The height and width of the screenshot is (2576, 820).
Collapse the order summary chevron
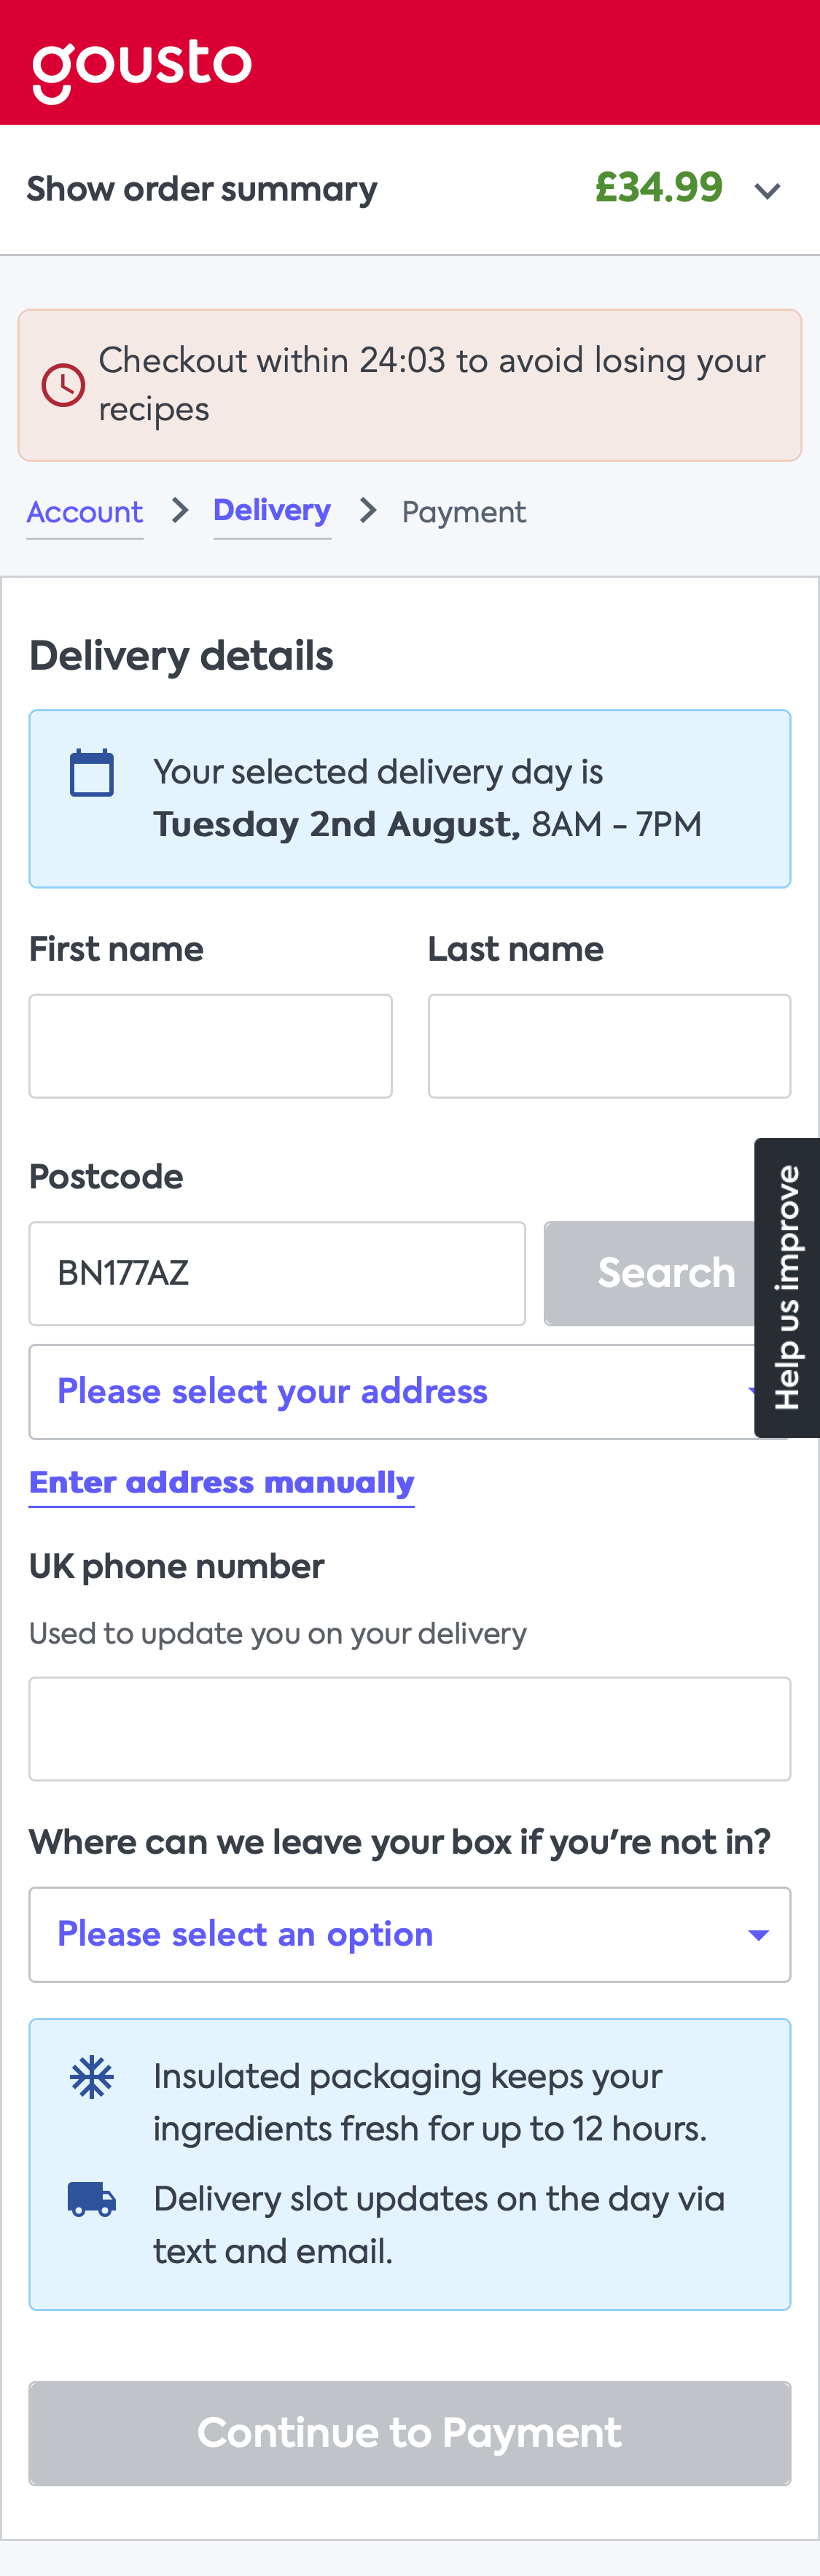[766, 189]
